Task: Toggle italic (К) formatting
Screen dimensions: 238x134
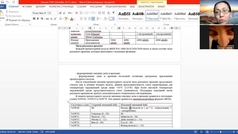Action: coord(38,19)
